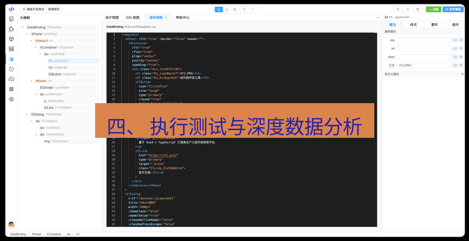The image size is (469, 241).
Task: Open the cube components sidebar icon
Action: point(12,39)
